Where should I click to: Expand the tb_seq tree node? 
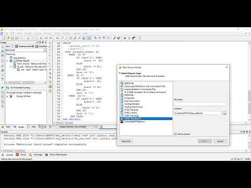click(x=11, y=67)
